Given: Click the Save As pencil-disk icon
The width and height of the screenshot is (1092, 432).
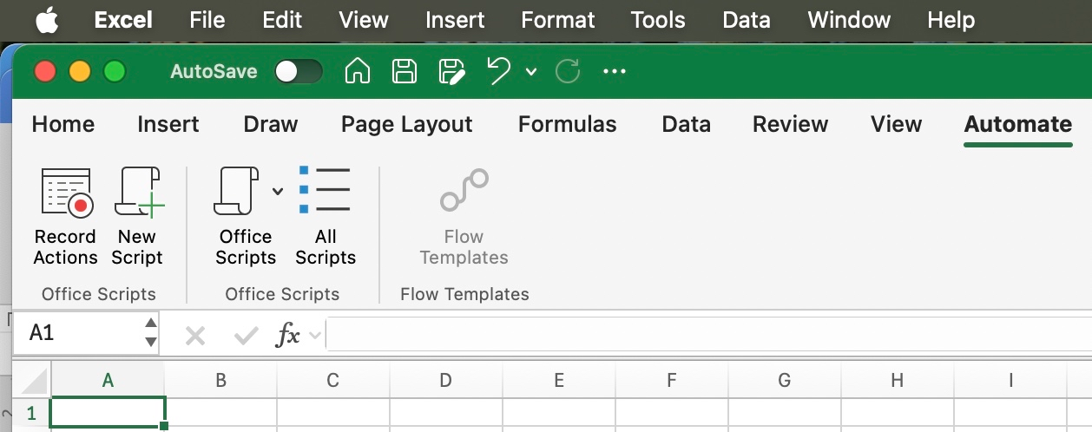Looking at the screenshot, I should pos(451,71).
